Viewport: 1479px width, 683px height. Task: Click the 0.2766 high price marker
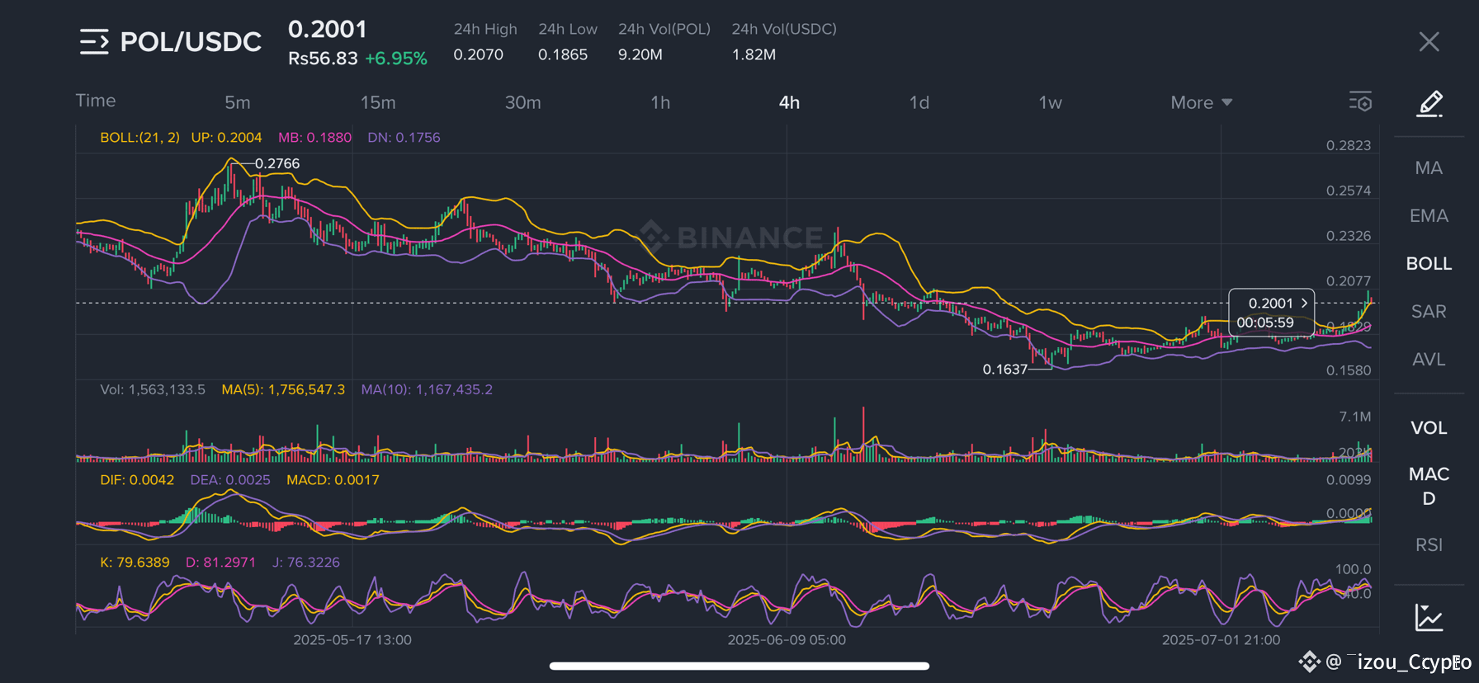pos(277,163)
